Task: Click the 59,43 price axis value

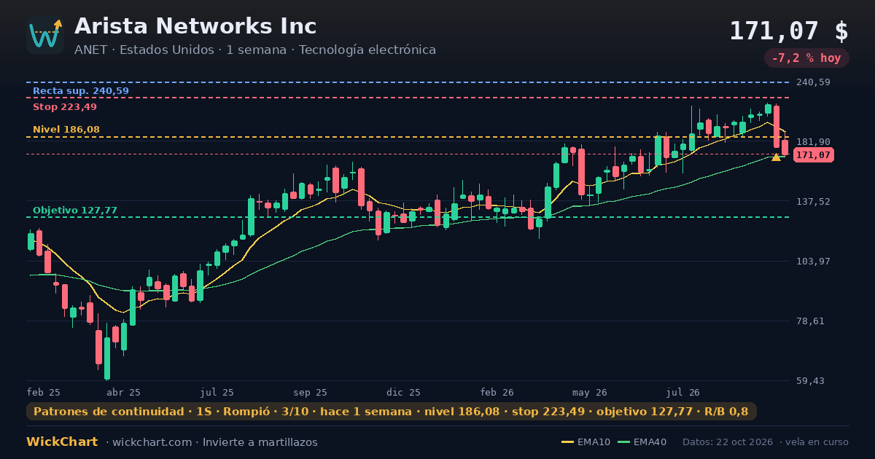Action: (810, 381)
